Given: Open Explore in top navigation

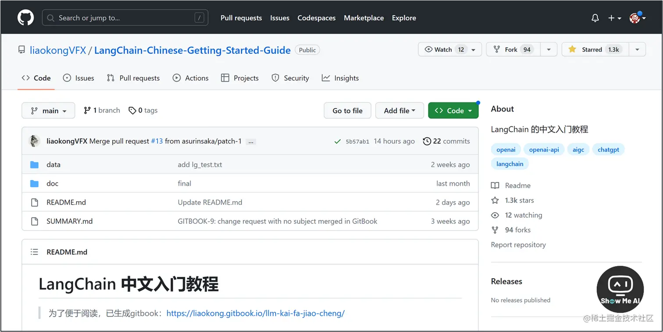Looking at the screenshot, I should [404, 18].
